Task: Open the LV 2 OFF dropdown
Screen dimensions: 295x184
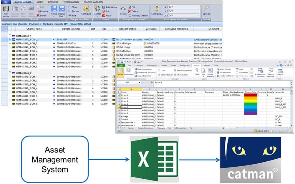Action: pos(199,11)
